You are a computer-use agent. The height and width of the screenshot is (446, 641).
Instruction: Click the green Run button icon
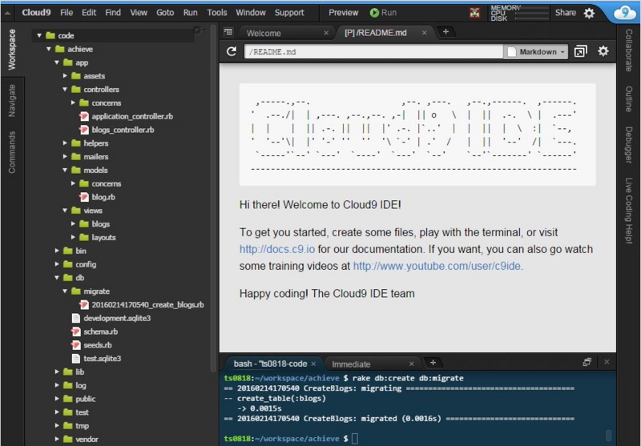(x=374, y=13)
